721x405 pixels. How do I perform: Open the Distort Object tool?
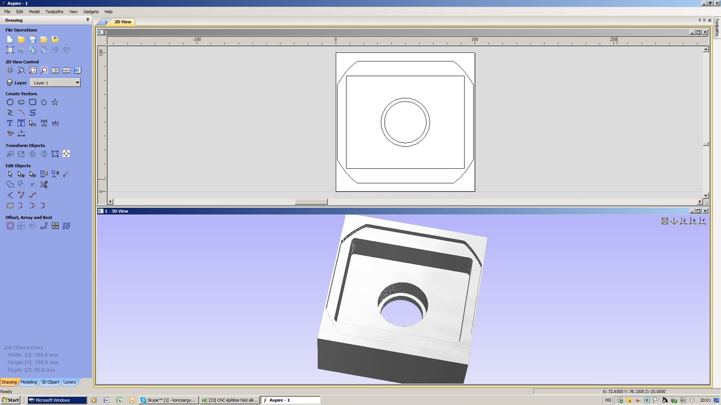pos(55,154)
